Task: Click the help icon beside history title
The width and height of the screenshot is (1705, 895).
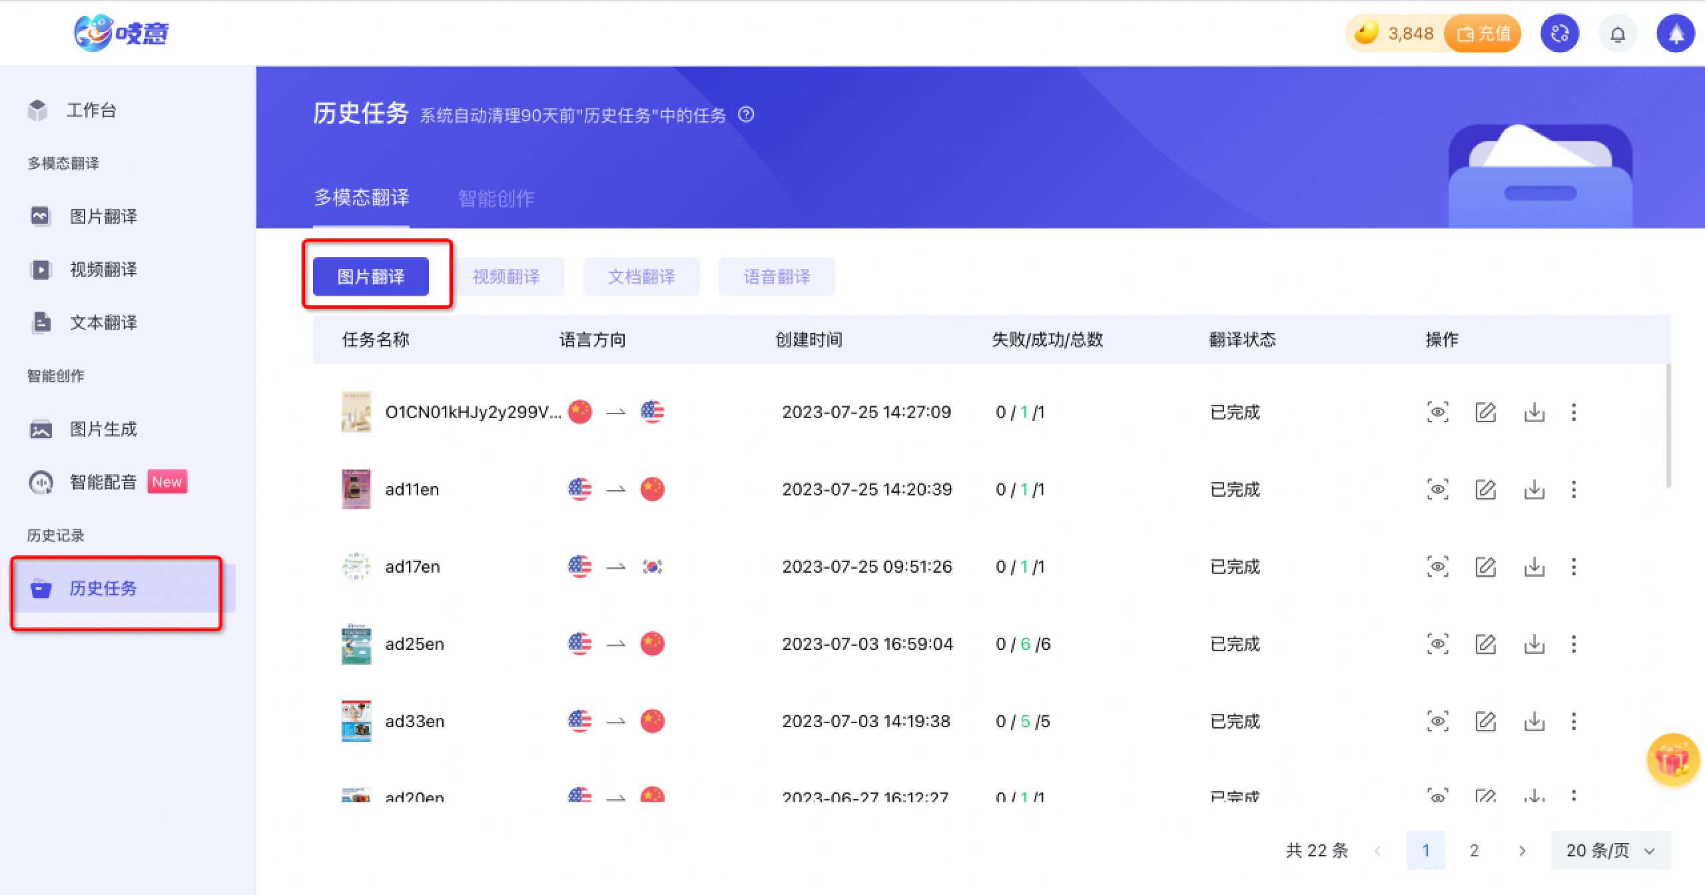Action: pos(746,115)
